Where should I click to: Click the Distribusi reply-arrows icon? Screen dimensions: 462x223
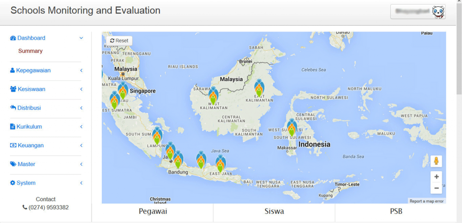pyautogui.click(x=13, y=108)
